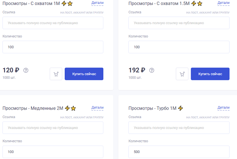Viewport: 237px width, 159px height.
Task: Click the lightning icon beside Турбо 1М
Action: pyautogui.click(x=180, y=108)
